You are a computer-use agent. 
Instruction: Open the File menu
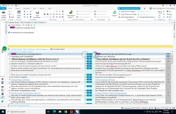(x=3, y=8)
